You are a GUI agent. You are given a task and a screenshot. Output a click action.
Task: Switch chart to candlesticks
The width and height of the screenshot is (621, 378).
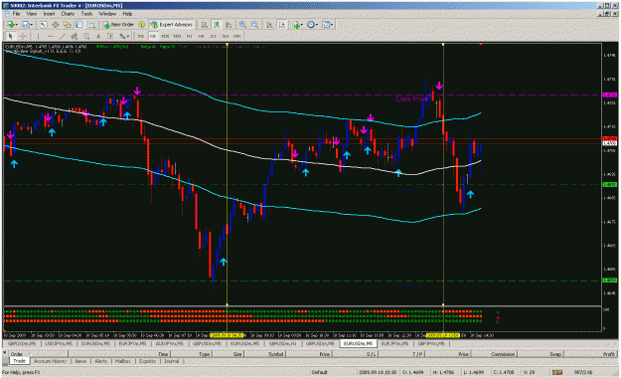217,25
